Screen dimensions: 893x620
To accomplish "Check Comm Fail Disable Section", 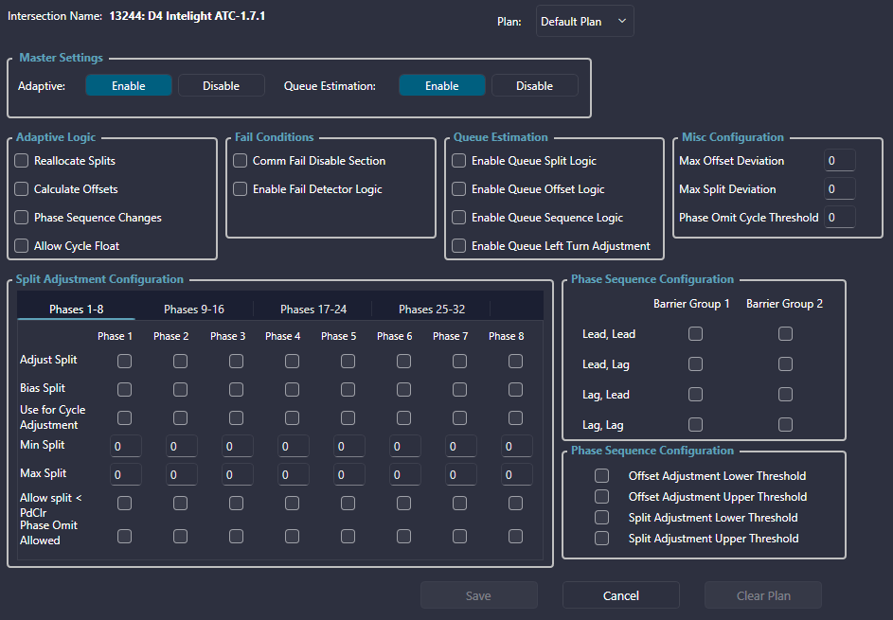I will tap(241, 161).
